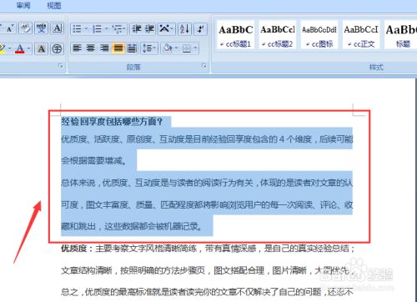Open the Font dialog launcher
417x302 pixels.
(x=61, y=66)
